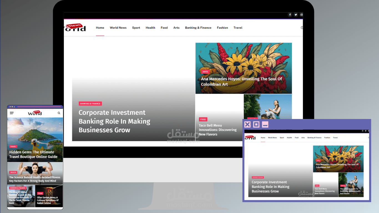Tap the Food tag in the mobile view
The image size is (379, 213).
[x=40, y=193]
